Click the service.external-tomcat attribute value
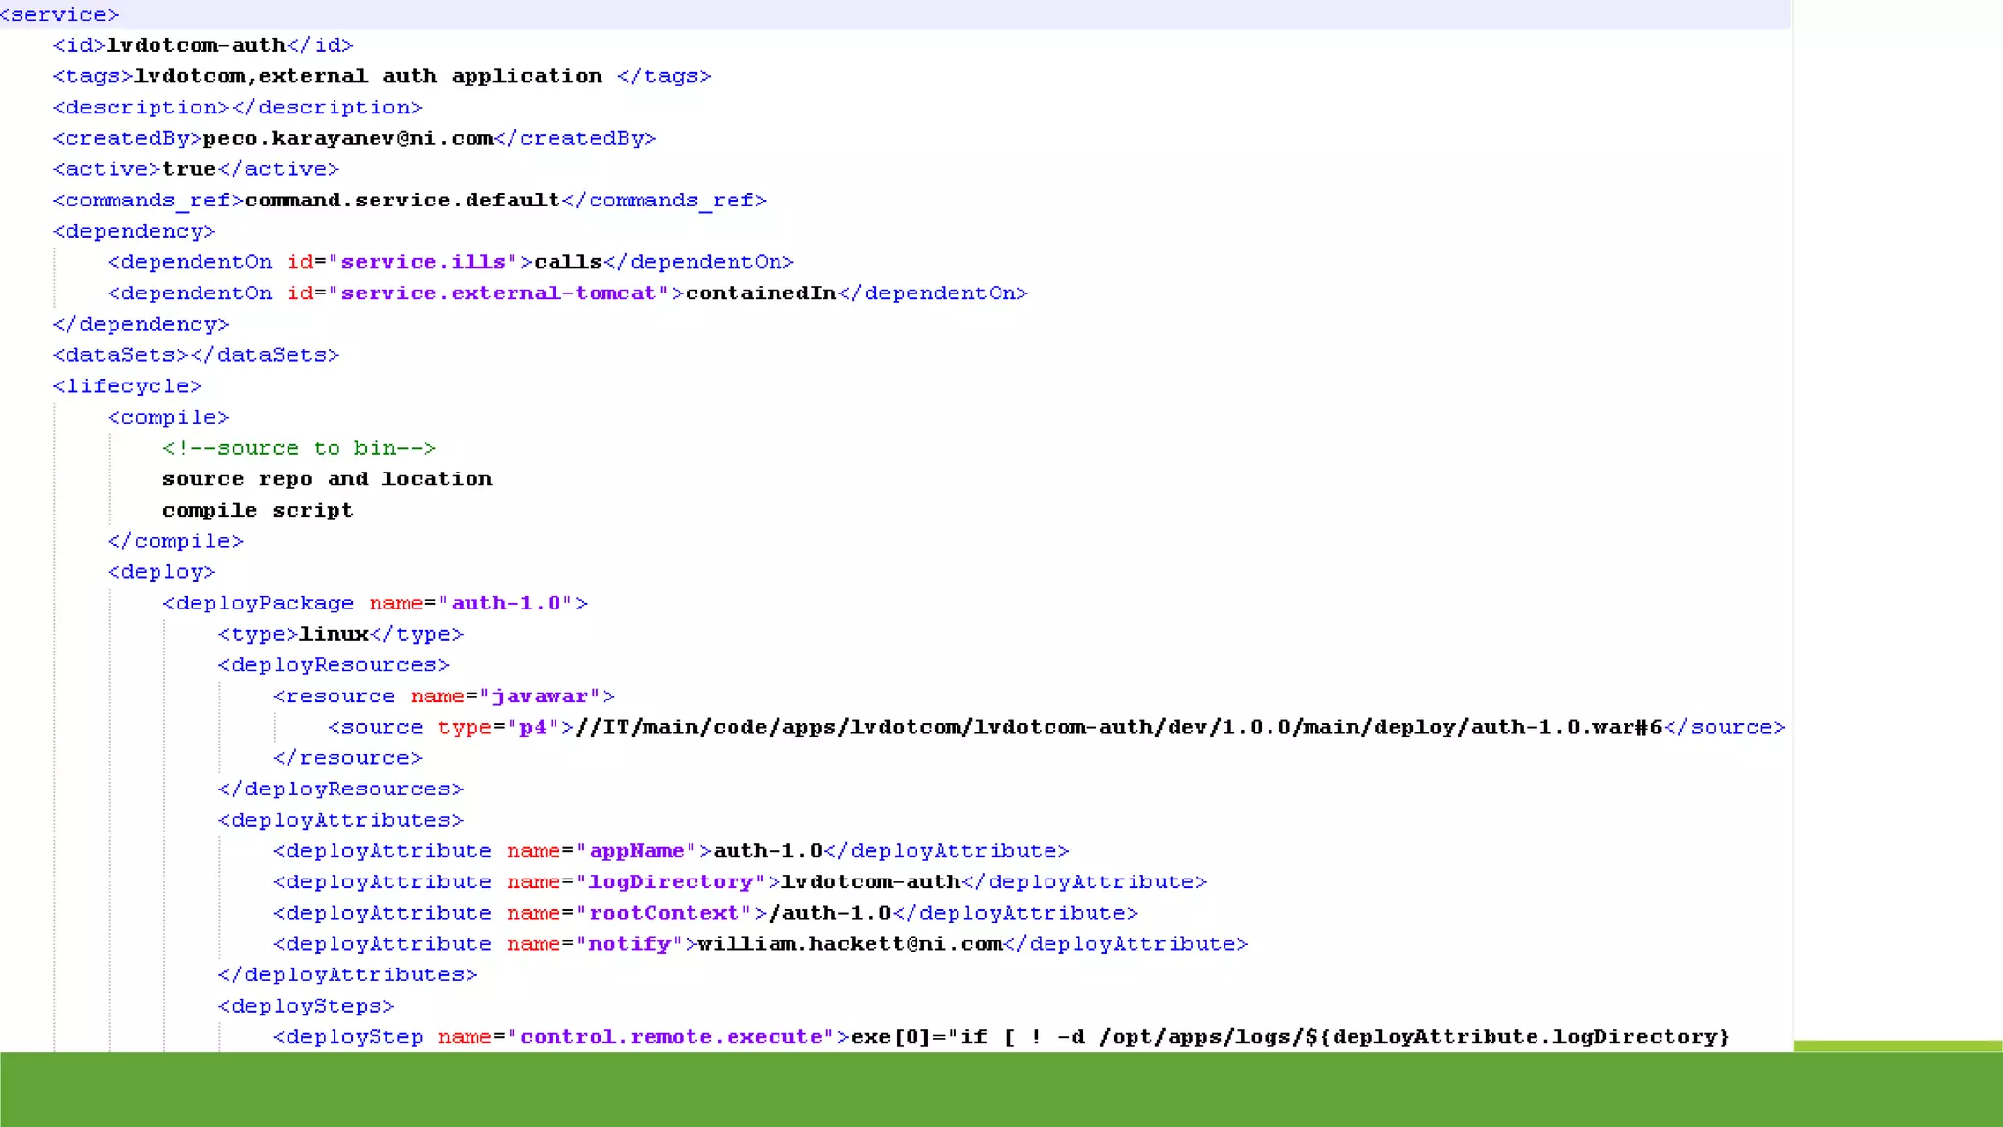 coord(498,293)
